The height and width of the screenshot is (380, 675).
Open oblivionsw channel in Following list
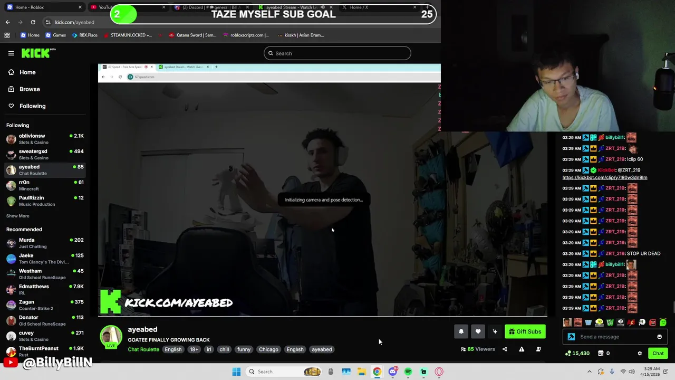pyautogui.click(x=45, y=139)
